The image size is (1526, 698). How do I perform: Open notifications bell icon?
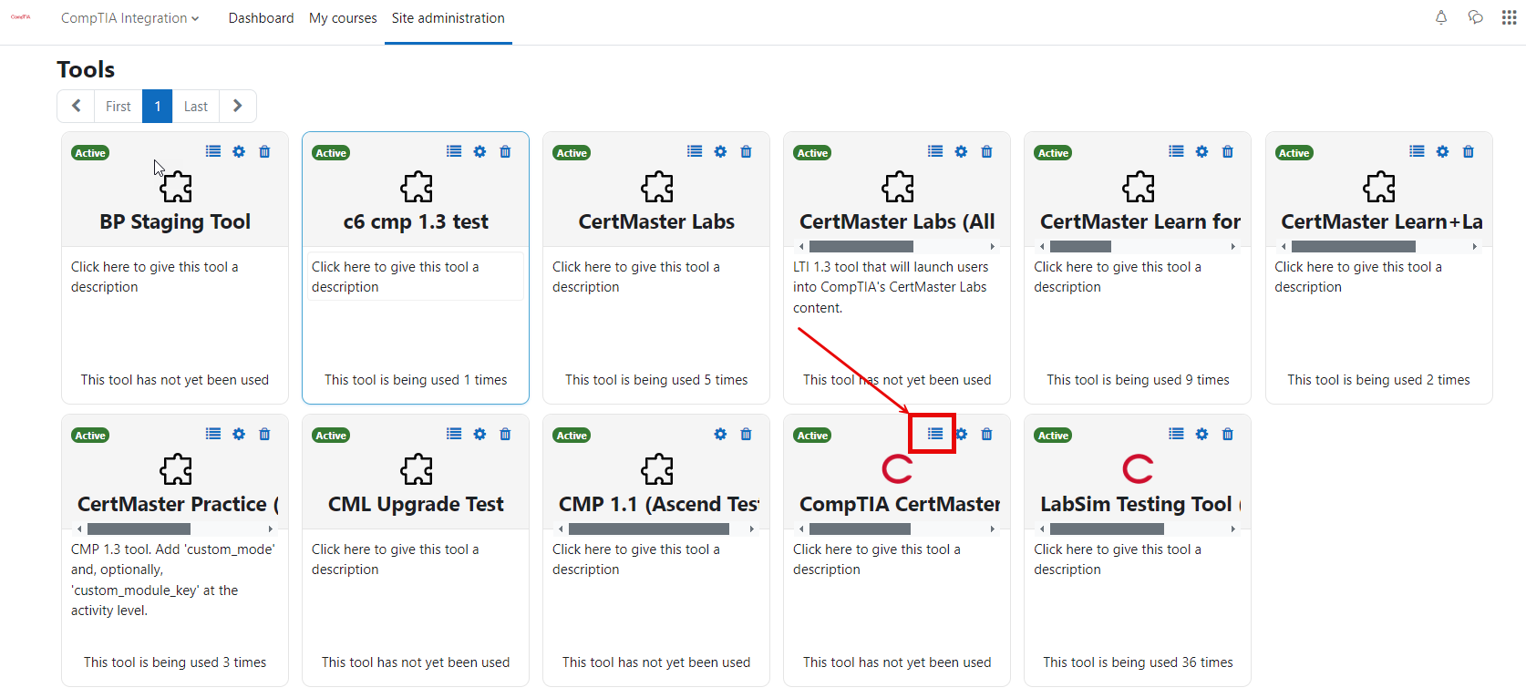pyautogui.click(x=1441, y=17)
